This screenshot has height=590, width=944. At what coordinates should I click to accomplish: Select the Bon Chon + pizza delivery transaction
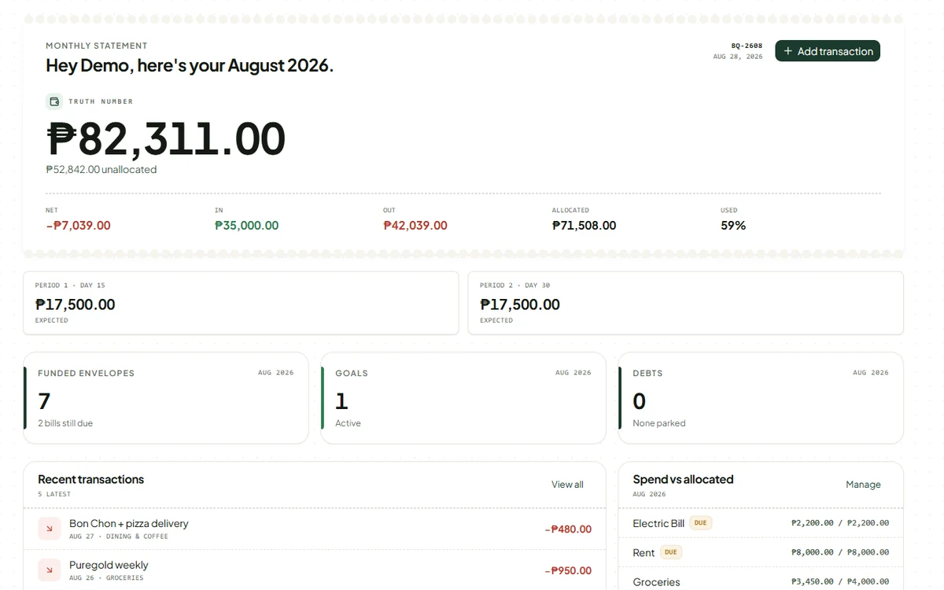pyautogui.click(x=315, y=529)
